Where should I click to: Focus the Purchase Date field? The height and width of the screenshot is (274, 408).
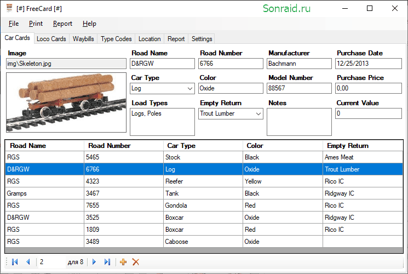pos(369,64)
